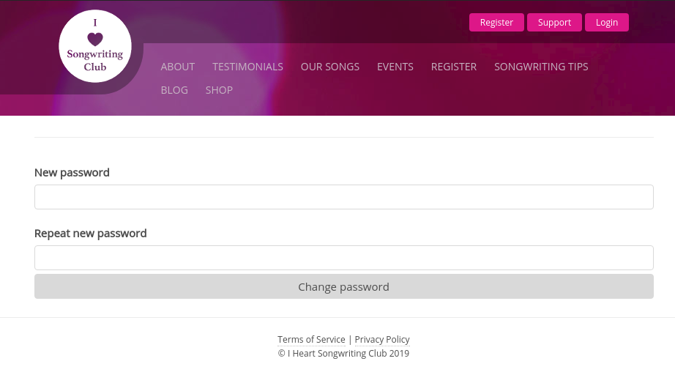The image size is (675, 372).
Task: Visit the SONGWRITING TIPS page
Action: point(541,67)
